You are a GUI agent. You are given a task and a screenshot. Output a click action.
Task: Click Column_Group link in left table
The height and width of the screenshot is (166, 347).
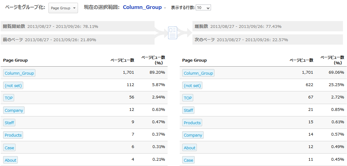pos(19,73)
